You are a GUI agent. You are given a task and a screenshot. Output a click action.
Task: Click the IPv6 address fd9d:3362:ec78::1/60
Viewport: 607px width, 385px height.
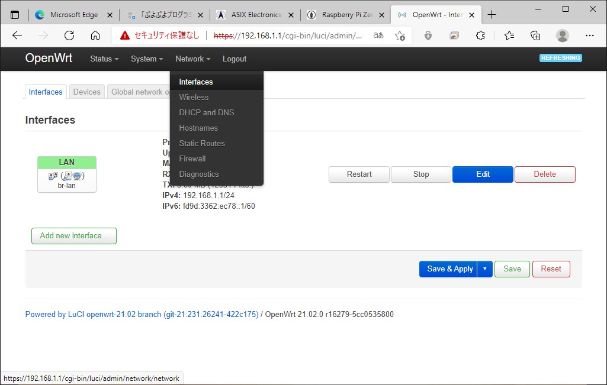(219, 206)
